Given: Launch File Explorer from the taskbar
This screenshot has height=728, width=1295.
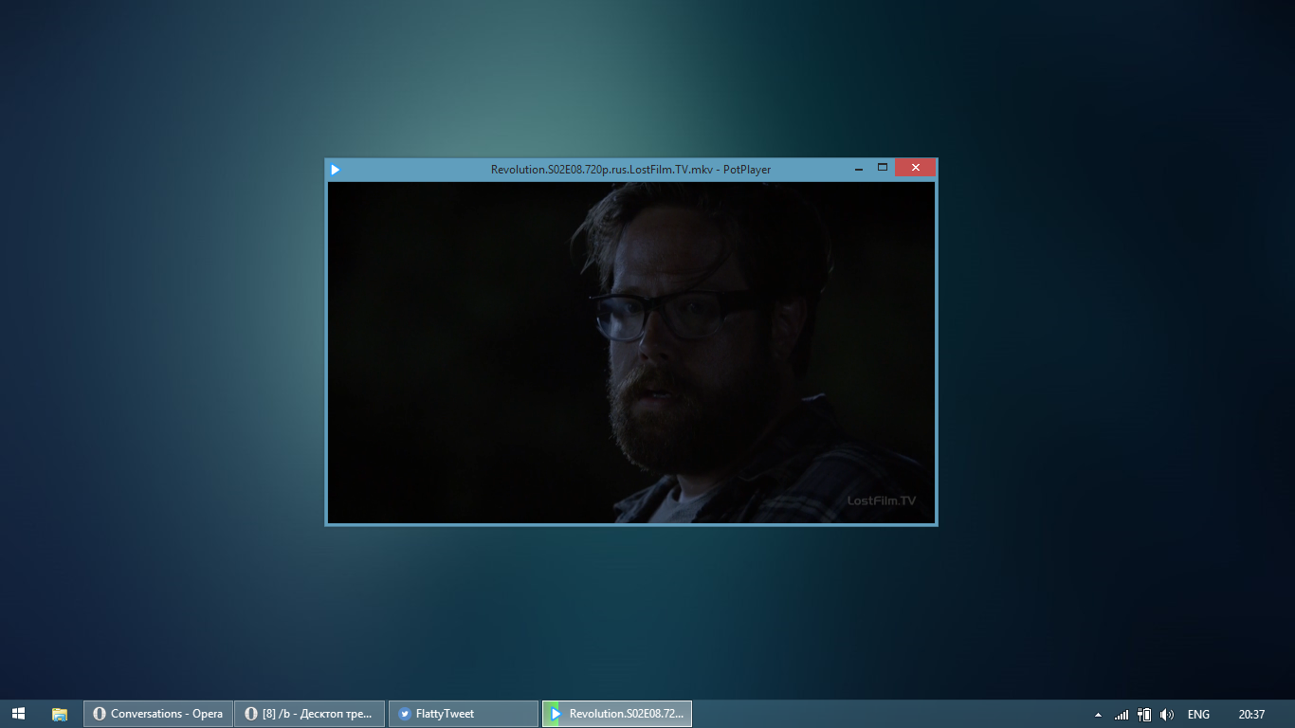Looking at the screenshot, I should tap(60, 714).
